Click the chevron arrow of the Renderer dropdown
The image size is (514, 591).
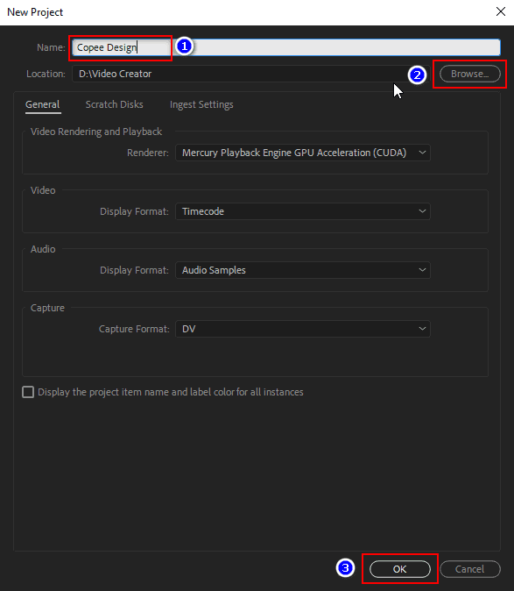422,153
